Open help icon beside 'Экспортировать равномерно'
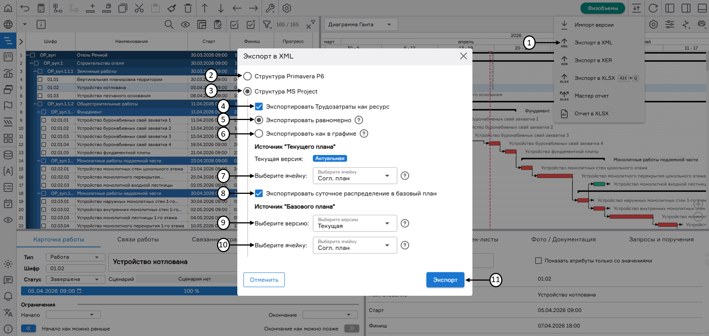This screenshot has width=709, height=336. tap(359, 120)
